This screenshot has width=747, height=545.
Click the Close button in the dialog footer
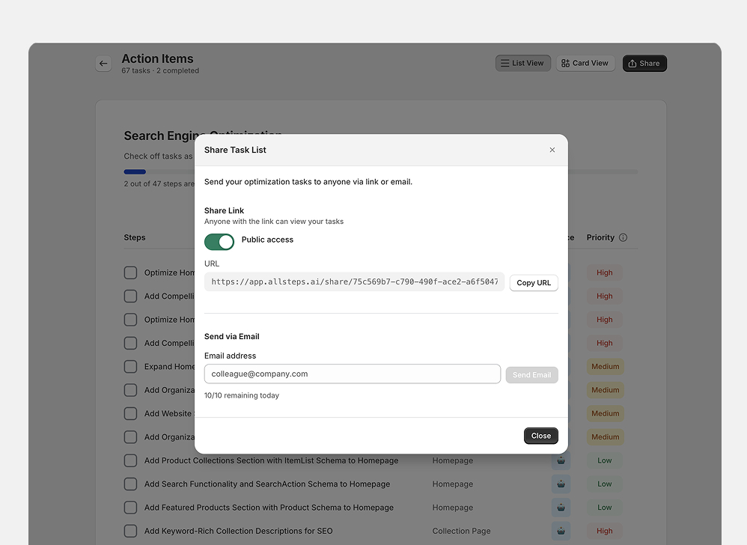click(x=540, y=436)
